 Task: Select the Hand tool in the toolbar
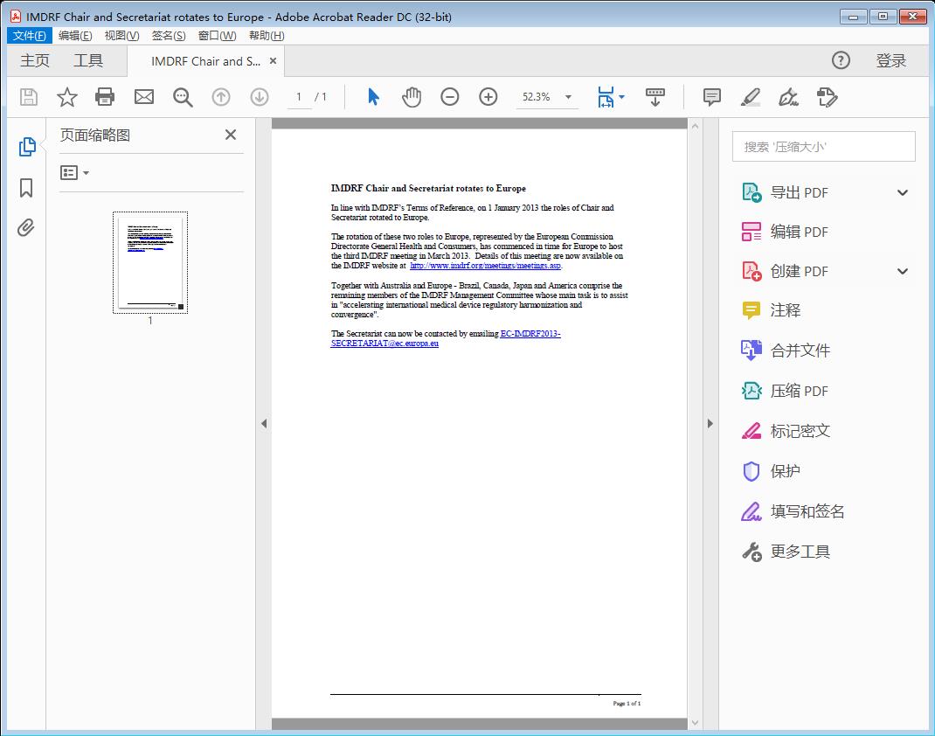(411, 97)
